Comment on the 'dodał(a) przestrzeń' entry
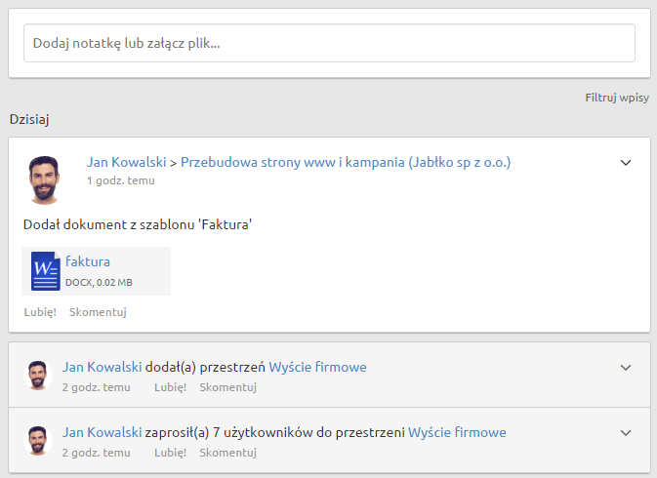This screenshot has height=478, width=657. [x=227, y=387]
